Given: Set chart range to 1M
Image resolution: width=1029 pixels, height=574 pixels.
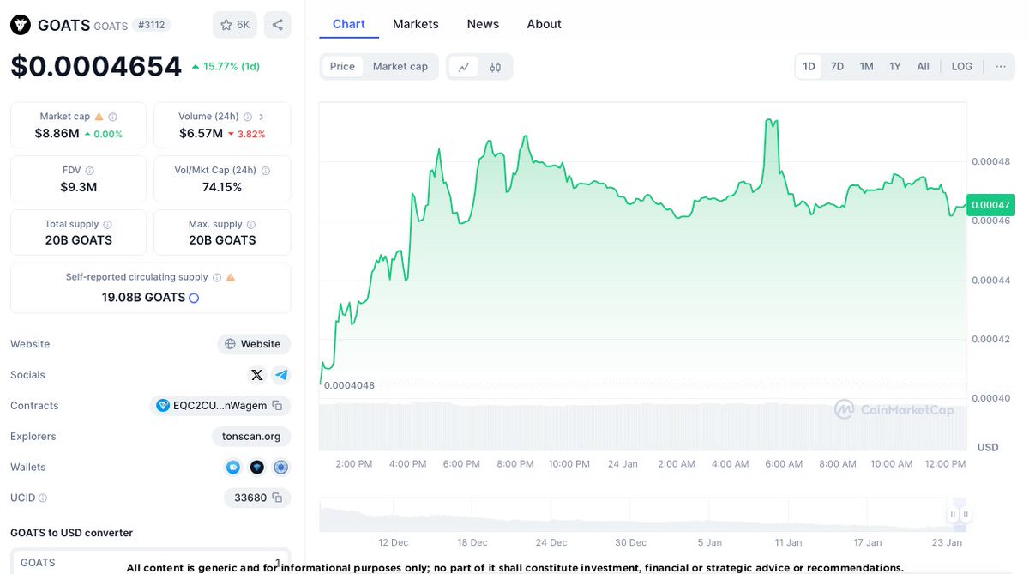Looking at the screenshot, I should tap(866, 67).
